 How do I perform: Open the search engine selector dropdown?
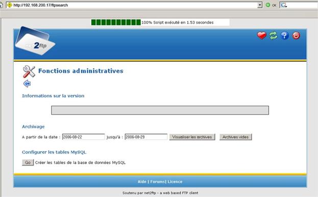point(284,5)
